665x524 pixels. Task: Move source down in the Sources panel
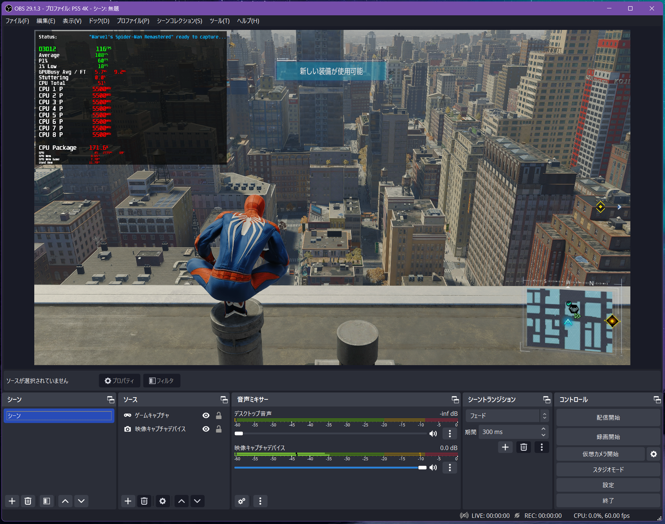tap(197, 501)
